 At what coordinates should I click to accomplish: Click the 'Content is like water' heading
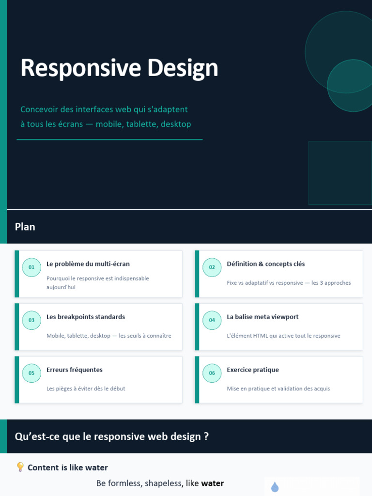(68, 467)
